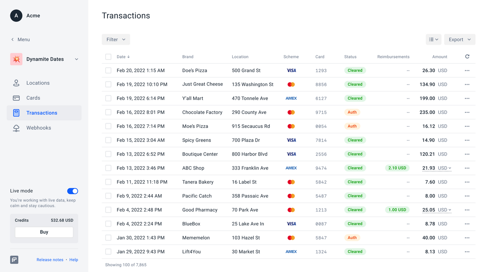
Task: Toggle the Live mode switch off
Action: pyautogui.click(x=72, y=191)
